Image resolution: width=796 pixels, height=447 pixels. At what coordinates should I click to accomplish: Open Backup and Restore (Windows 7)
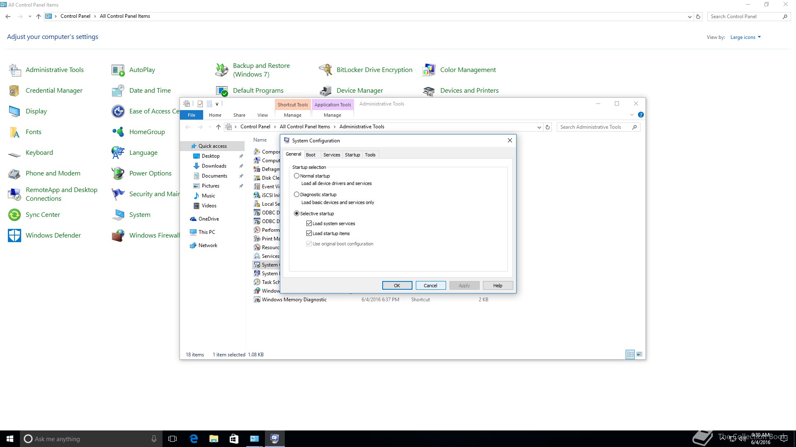tap(252, 70)
